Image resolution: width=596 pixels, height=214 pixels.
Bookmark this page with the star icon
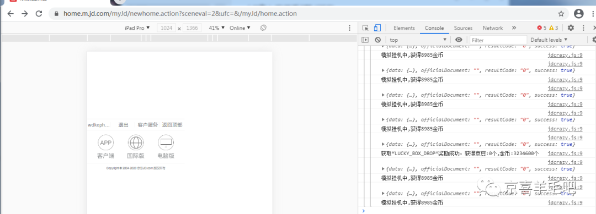pos(561,14)
